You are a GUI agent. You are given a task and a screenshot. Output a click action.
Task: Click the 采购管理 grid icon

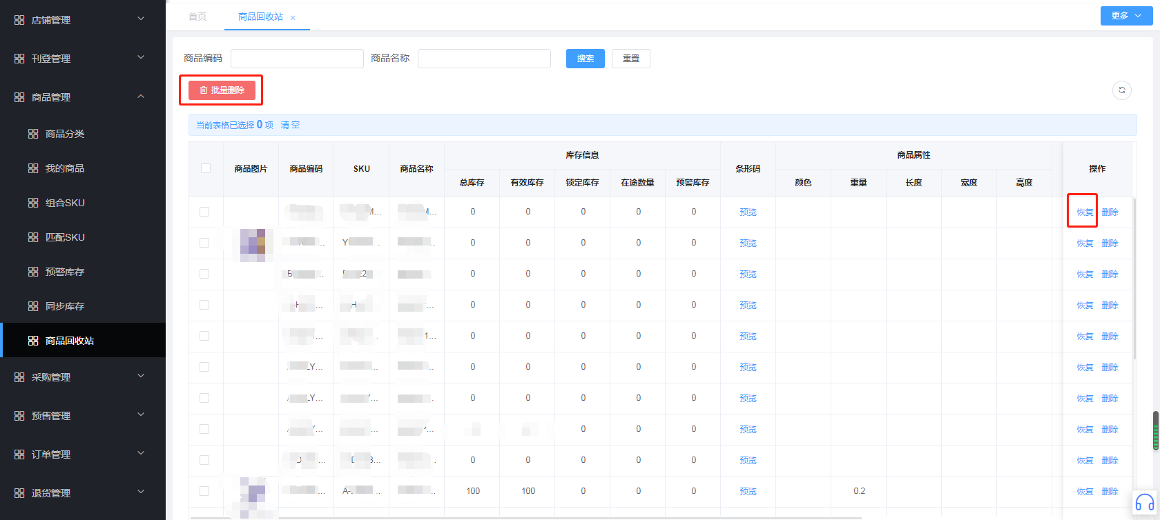[x=19, y=377]
